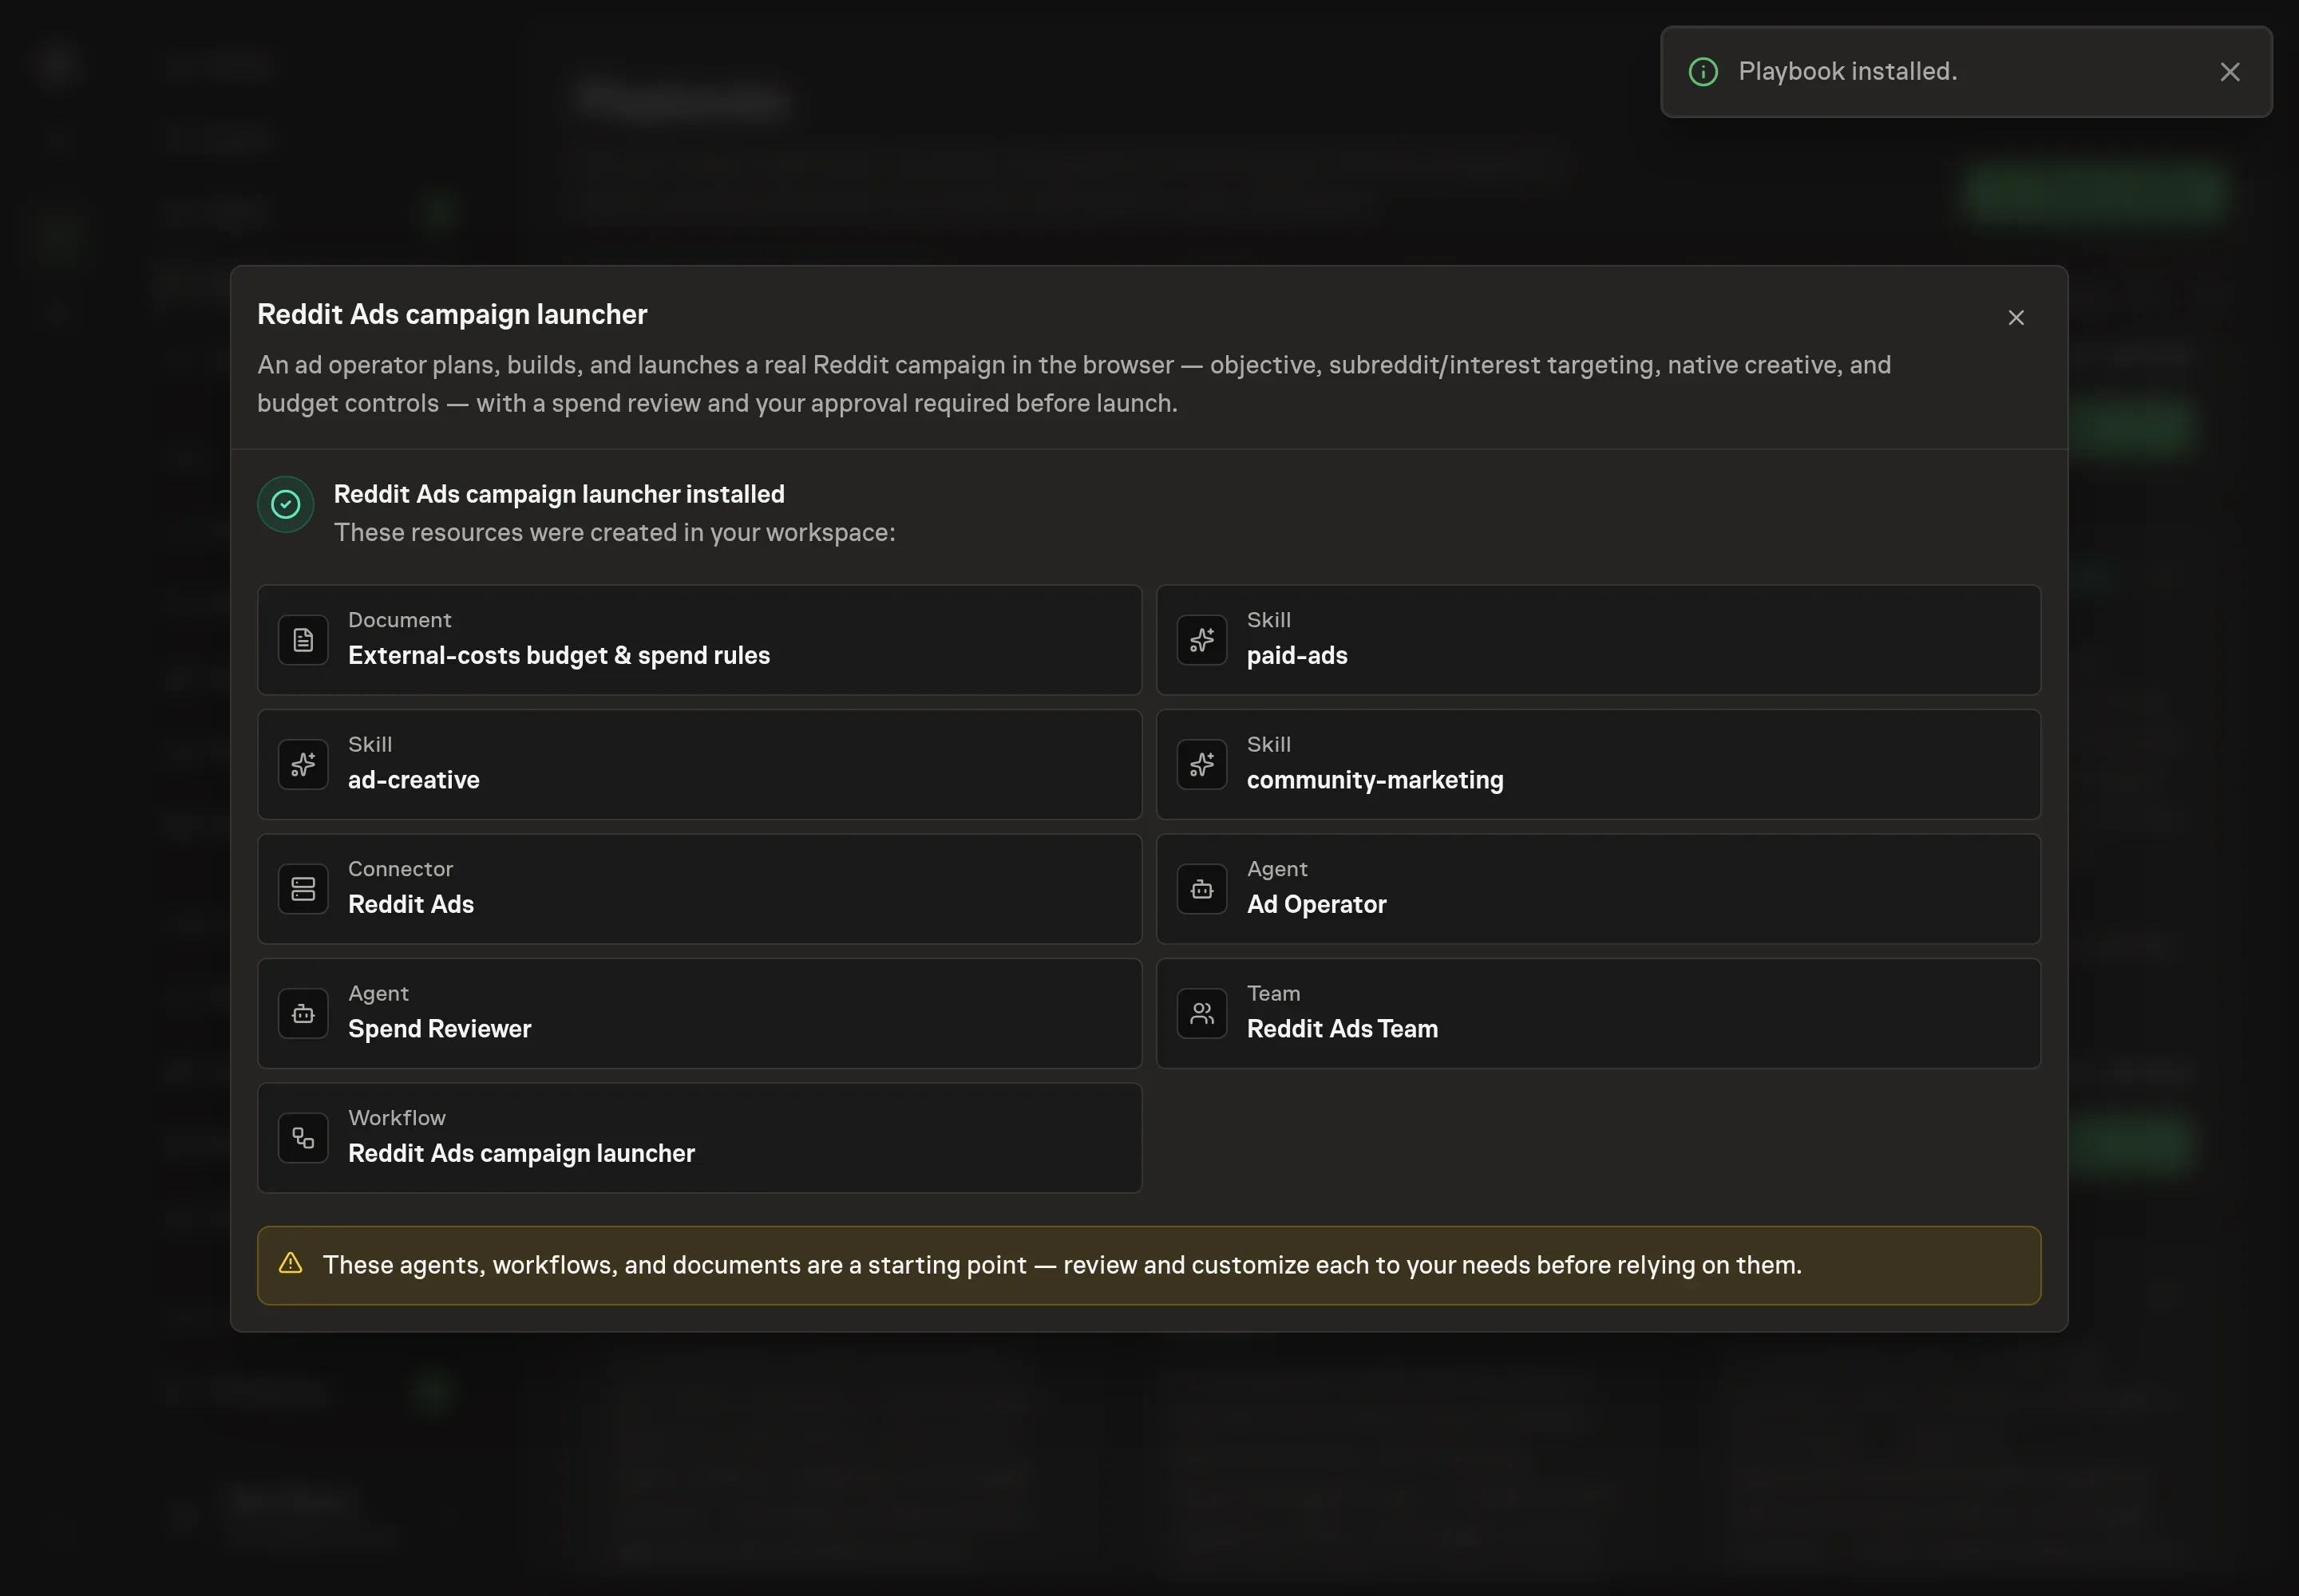Click the sparkle icon beside paid-ads skill
The image size is (2299, 1596).
(x=1201, y=640)
